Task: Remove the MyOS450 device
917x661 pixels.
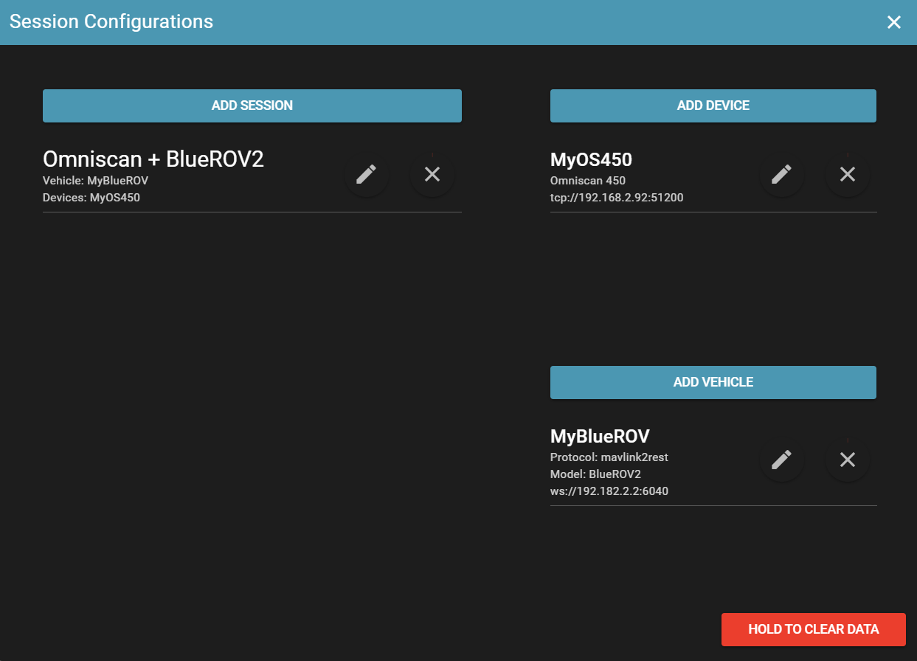Action: coord(848,174)
